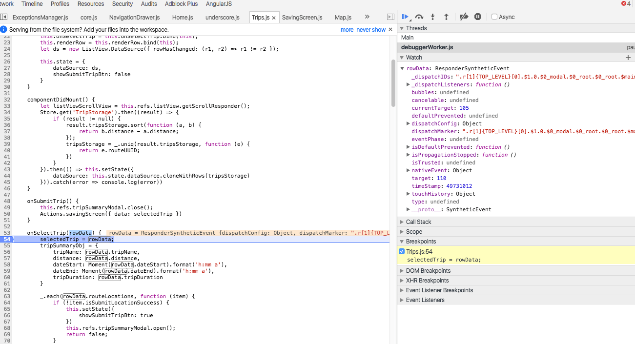This screenshot has width=635, height=344.
Task: Expand isDefaultPrevented function
Action: coord(408,147)
